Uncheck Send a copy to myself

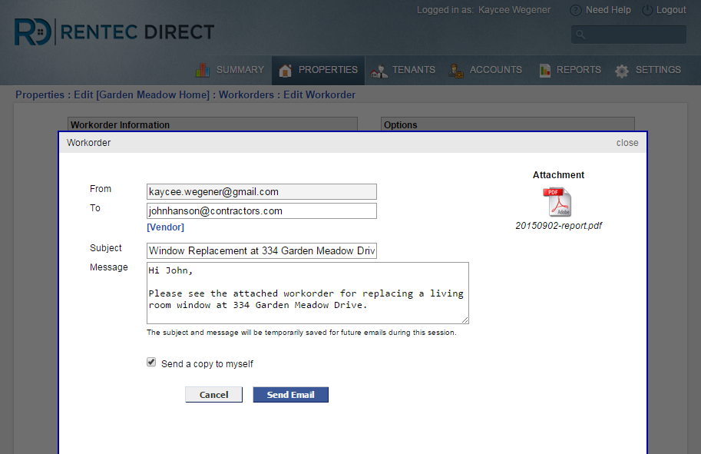coord(151,363)
